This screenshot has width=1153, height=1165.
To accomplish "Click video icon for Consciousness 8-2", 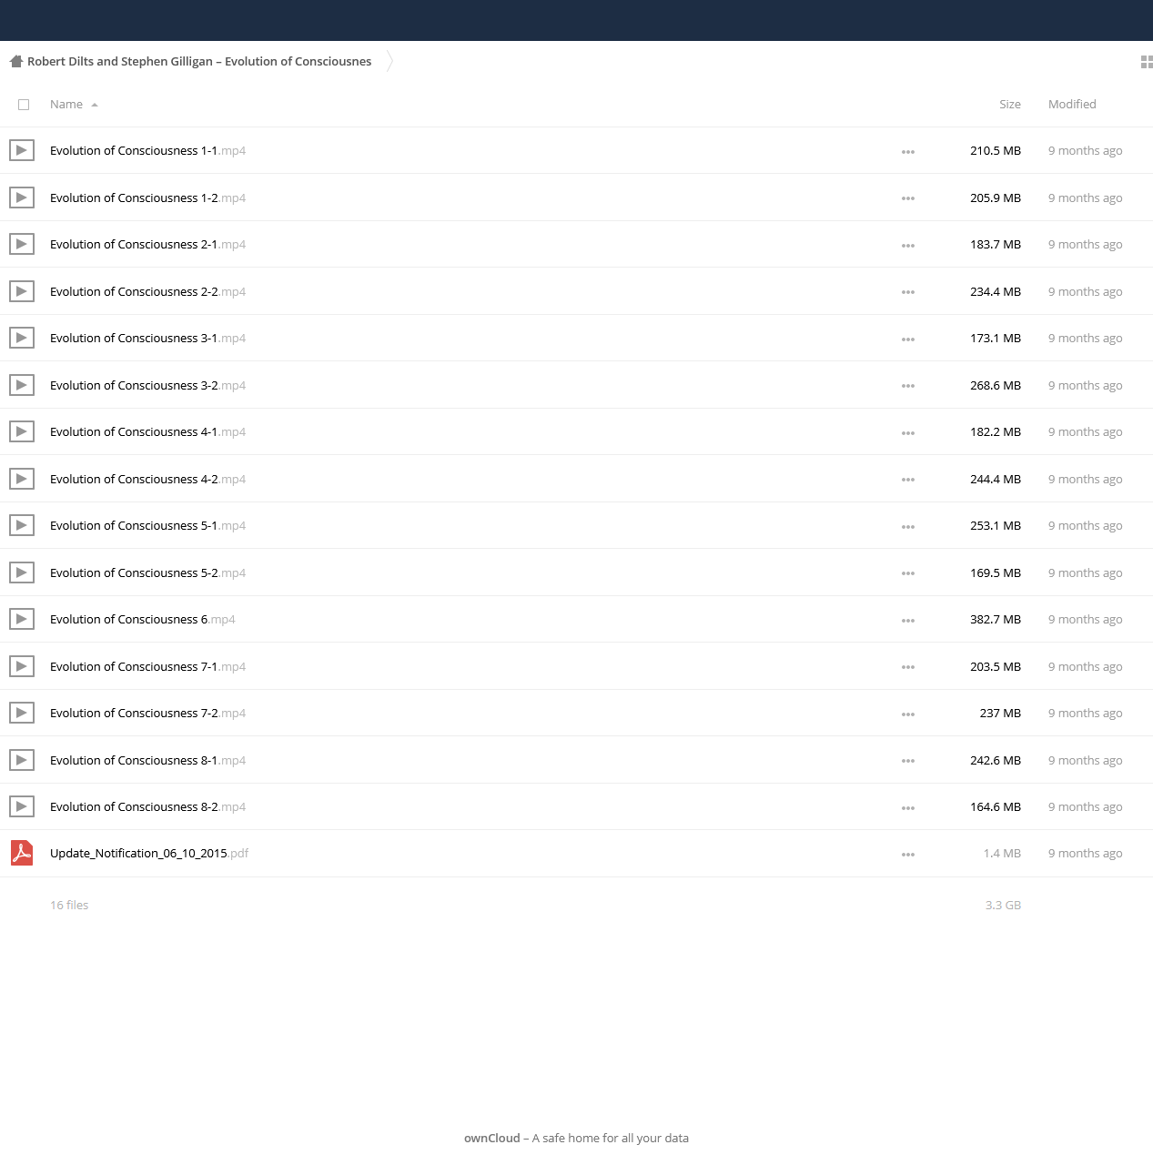I will point(22,806).
